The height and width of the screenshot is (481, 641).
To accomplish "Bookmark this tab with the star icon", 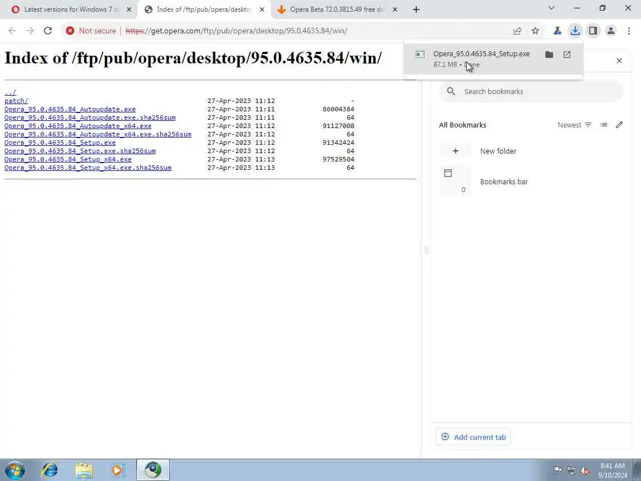I will 535,31.
